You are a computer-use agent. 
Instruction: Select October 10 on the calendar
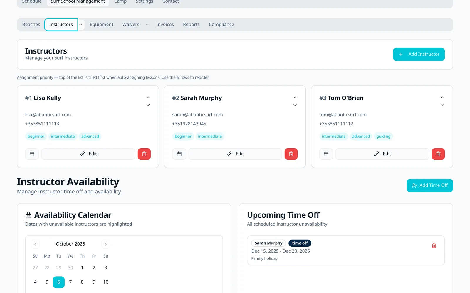(x=106, y=282)
